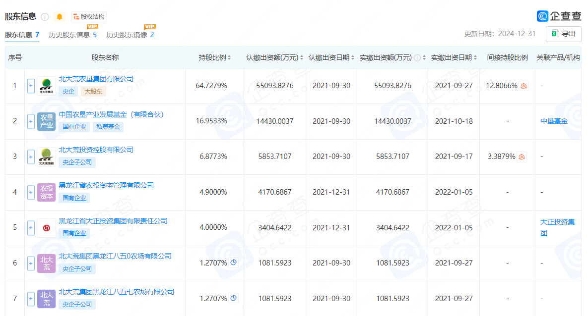
Task: Click the indirect holding chart icon beside 12.8066%
Action: tap(523, 86)
